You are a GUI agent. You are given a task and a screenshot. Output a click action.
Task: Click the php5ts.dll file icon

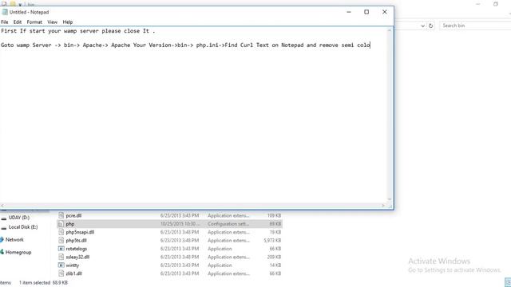tap(61, 241)
